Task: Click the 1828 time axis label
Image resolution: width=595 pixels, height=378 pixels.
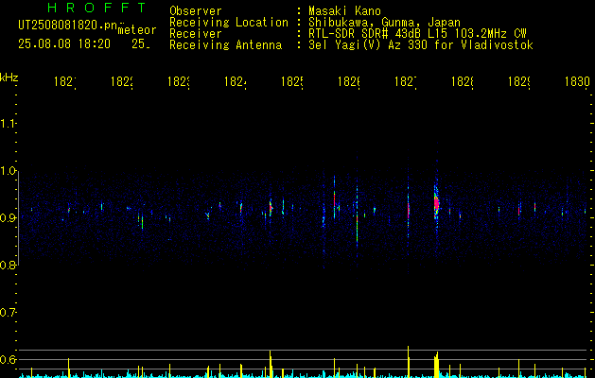Action: click(463, 81)
